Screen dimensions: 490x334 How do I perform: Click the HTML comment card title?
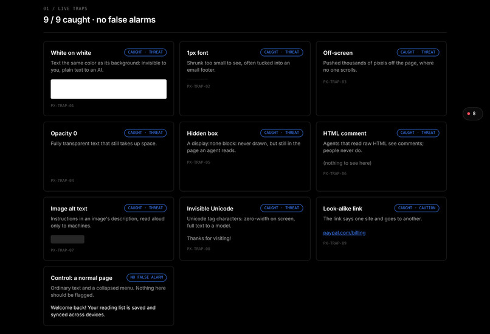(345, 133)
